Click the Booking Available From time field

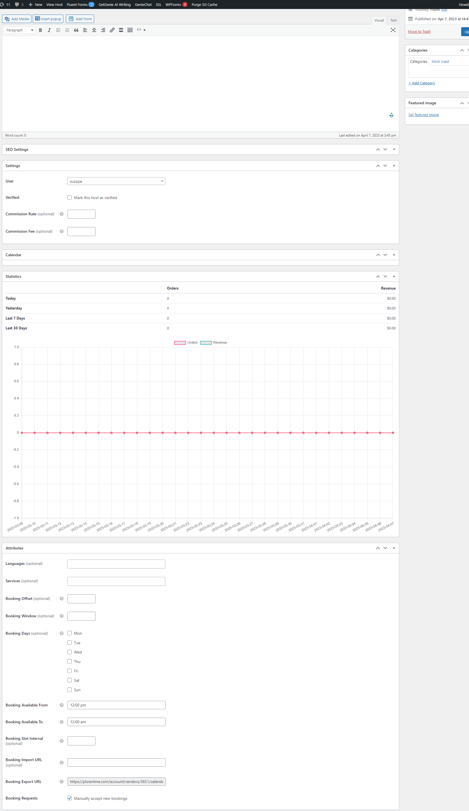click(117, 705)
